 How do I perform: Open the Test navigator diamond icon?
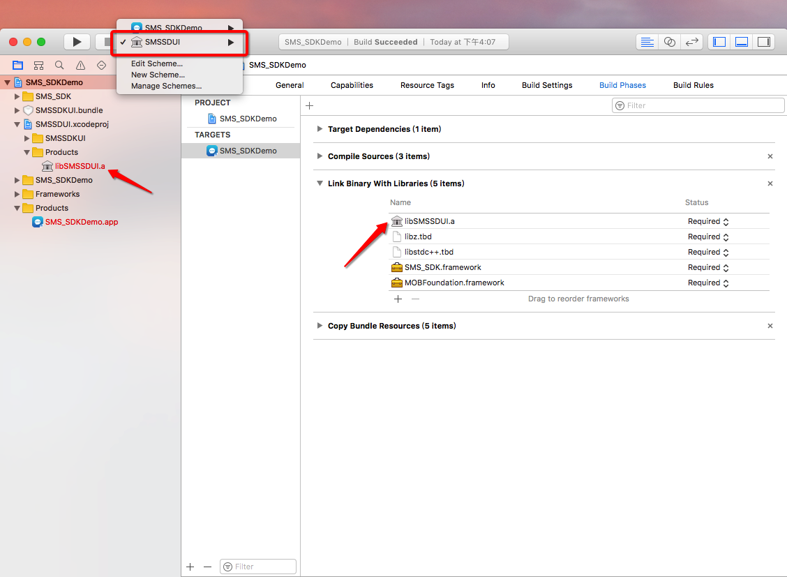click(101, 65)
